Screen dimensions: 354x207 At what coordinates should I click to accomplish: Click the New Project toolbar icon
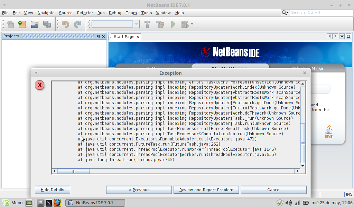click(x=22, y=24)
